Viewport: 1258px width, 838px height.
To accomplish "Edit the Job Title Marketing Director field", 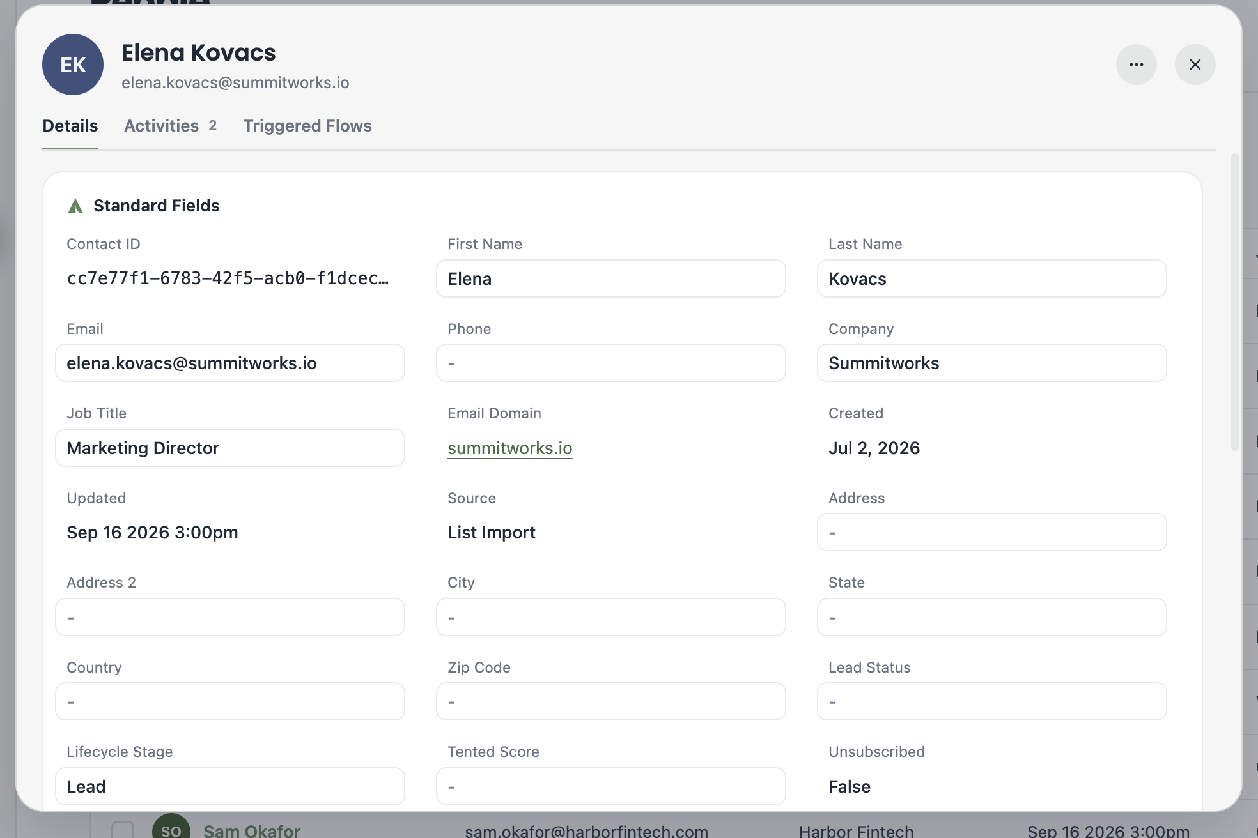I will (229, 448).
